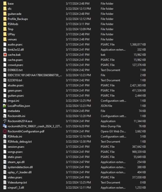The image size is (162, 192).
Task: Select the 3/22/2024 12:09 PM date
Action: 78,29
